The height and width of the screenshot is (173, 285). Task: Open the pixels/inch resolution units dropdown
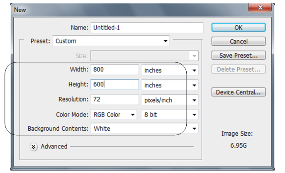pos(170,100)
